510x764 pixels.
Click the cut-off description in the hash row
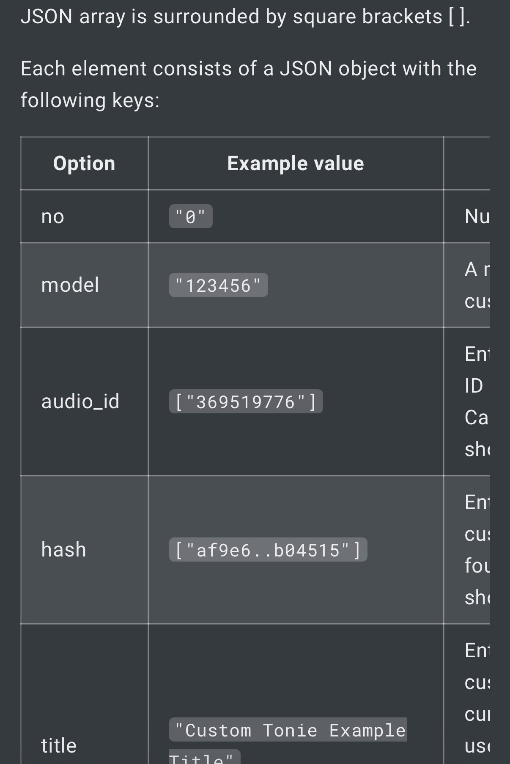click(x=477, y=550)
